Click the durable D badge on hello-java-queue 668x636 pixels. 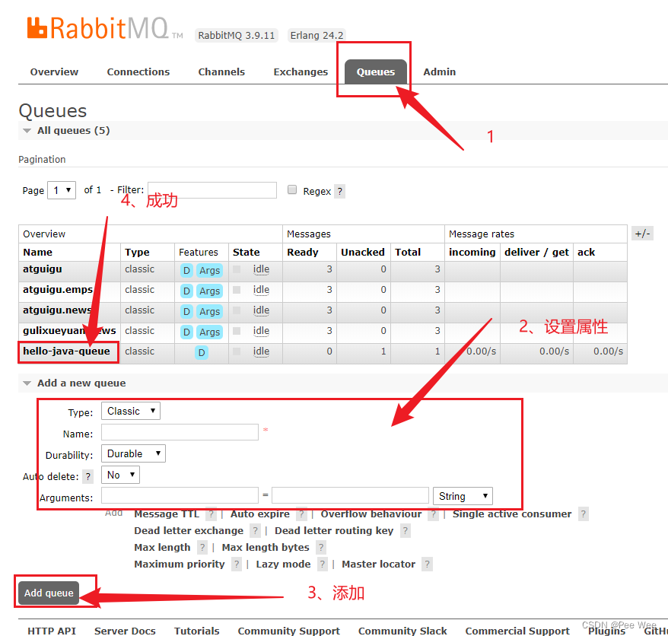(201, 351)
